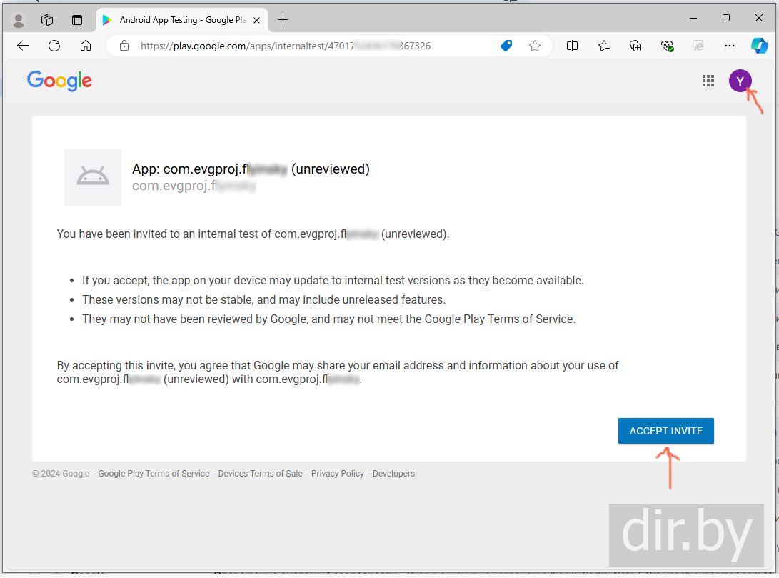Open the Google account avatar Y
The image size is (779, 578).
(740, 81)
